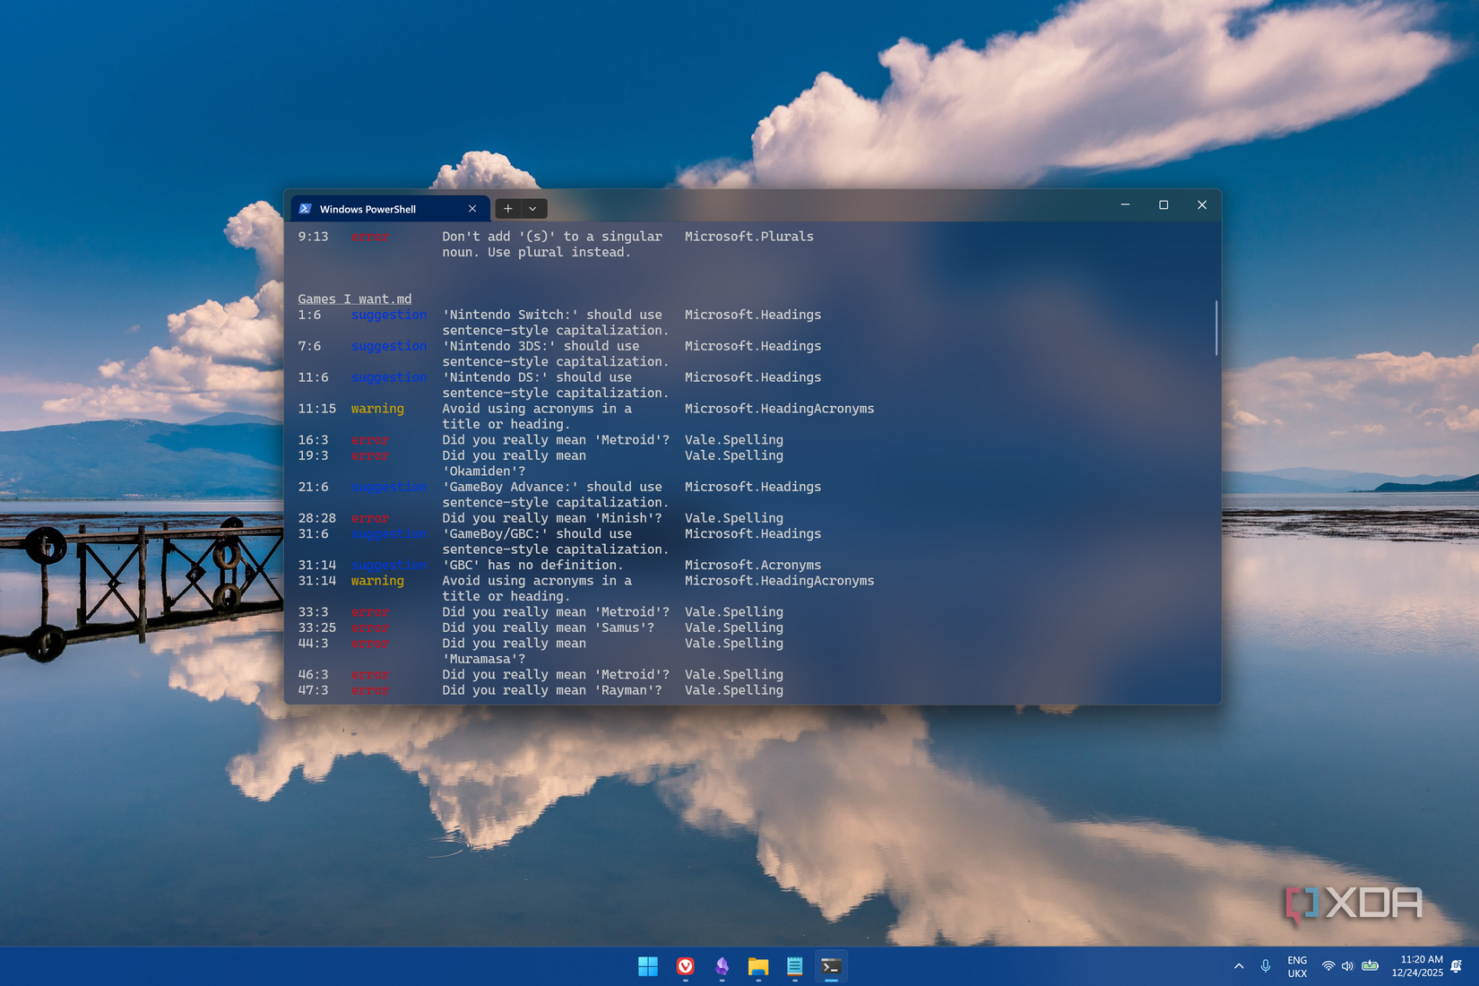1479x986 pixels.
Task: Click the '28:28' line position
Action: point(317,518)
